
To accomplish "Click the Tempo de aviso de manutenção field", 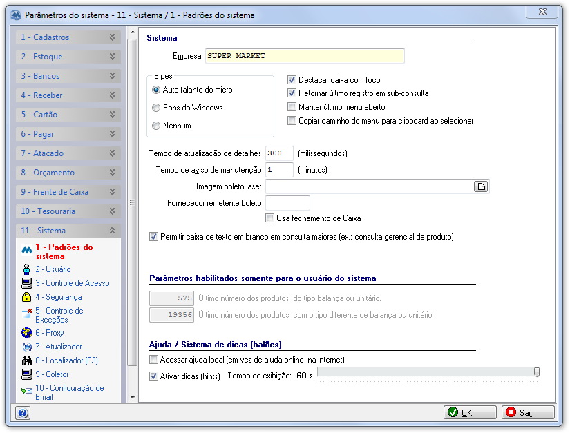I will coord(279,170).
